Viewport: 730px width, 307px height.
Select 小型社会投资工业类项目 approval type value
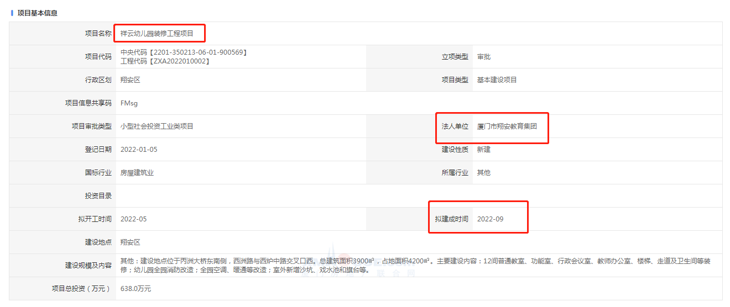click(157, 126)
